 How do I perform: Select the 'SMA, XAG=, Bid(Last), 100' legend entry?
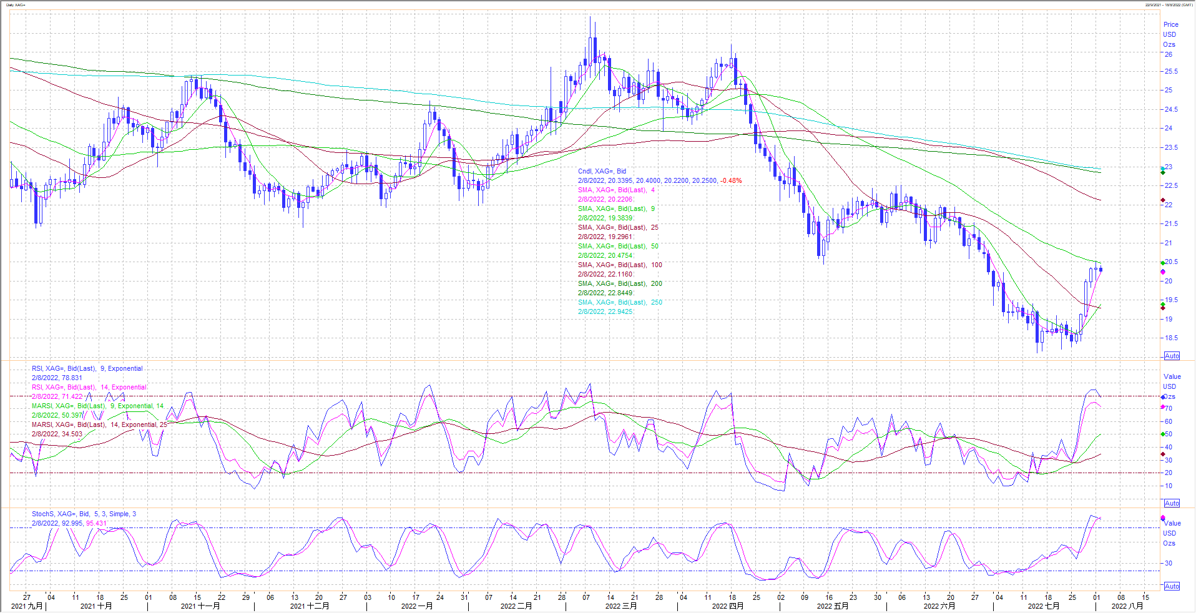coord(620,265)
